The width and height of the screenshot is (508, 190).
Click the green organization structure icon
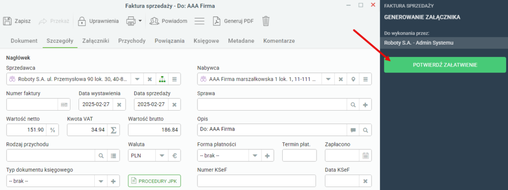[x=162, y=79]
